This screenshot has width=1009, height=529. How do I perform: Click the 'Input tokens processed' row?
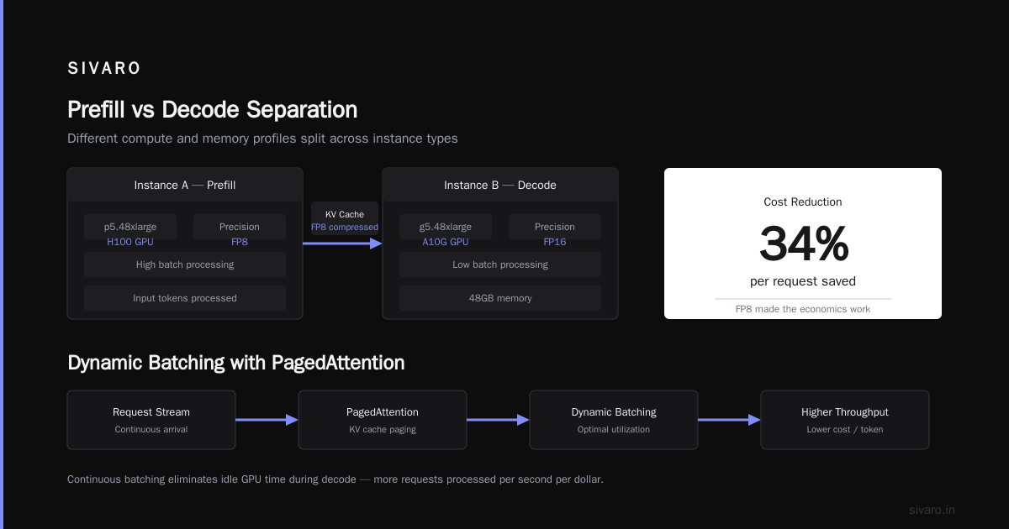coord(185,298)
